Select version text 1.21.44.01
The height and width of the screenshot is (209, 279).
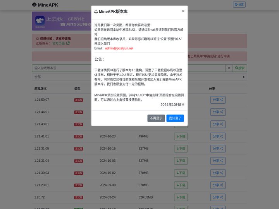tap(41, 112)
